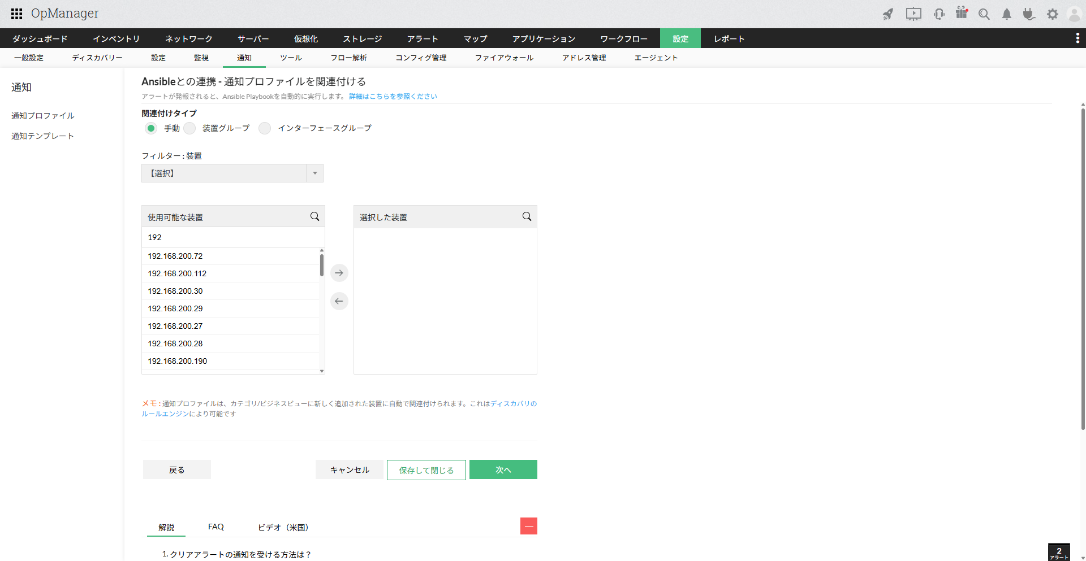
Task: Click the global search magnifier in header
Action: pos(984,14)
